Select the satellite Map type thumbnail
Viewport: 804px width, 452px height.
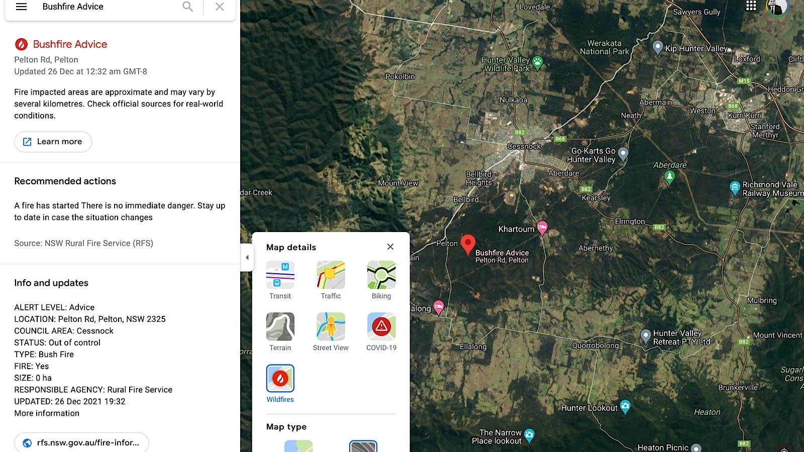point(363,447)
